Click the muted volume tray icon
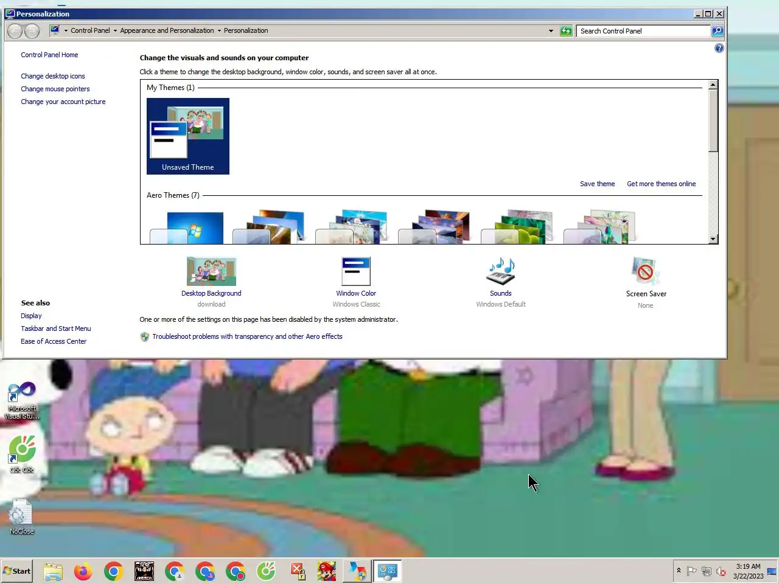The height and width of the screenshot is (584, 779). [x=721, y=571]
